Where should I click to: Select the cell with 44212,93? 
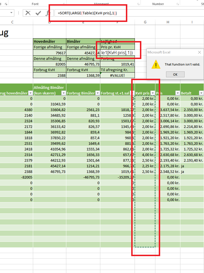pyautogui.click(x=50, y=160)
